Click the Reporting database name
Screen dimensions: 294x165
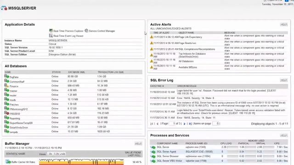(15, 118)
